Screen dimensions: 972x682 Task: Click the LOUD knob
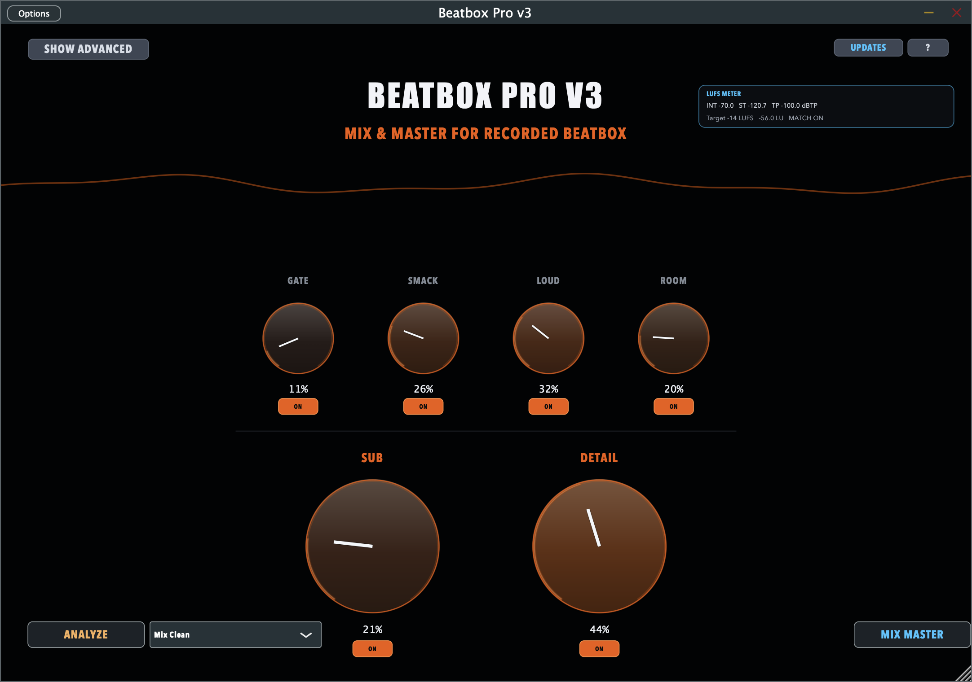[548, 338]
